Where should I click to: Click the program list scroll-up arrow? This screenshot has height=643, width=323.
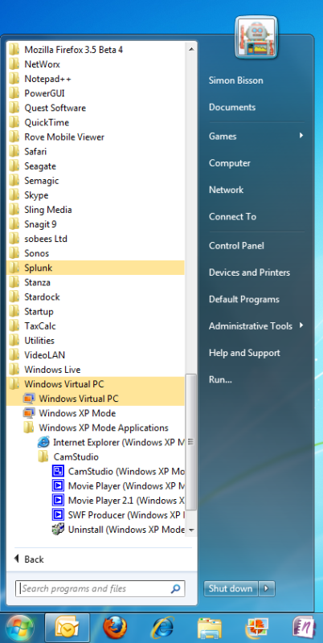coord(190,49)
